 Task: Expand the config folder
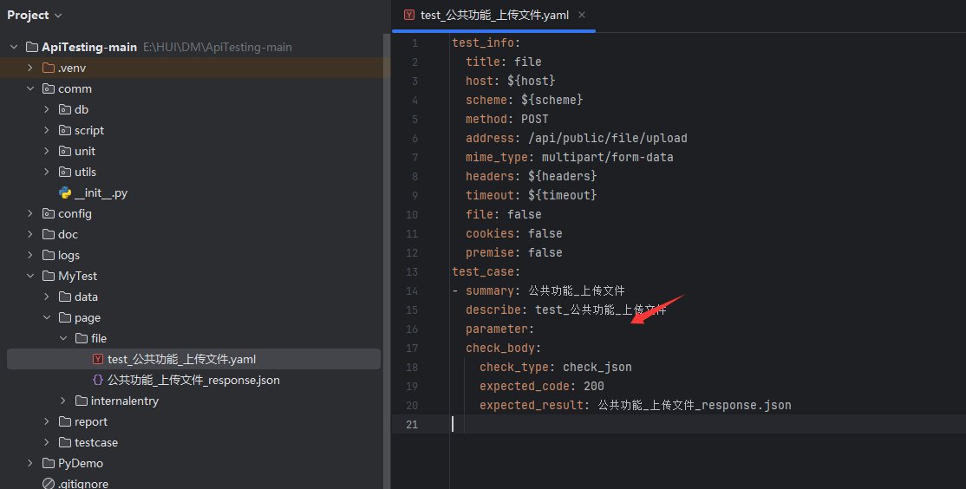pyautogui.click(x=30, y=213)
